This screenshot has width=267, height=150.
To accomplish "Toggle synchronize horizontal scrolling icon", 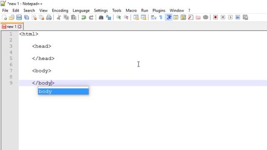I will tap(144, 17).
